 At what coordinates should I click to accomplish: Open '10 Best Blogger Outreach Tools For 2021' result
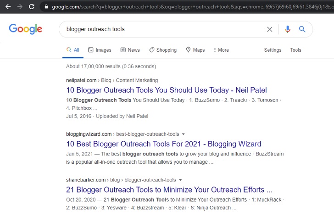[x=164, y=144]
